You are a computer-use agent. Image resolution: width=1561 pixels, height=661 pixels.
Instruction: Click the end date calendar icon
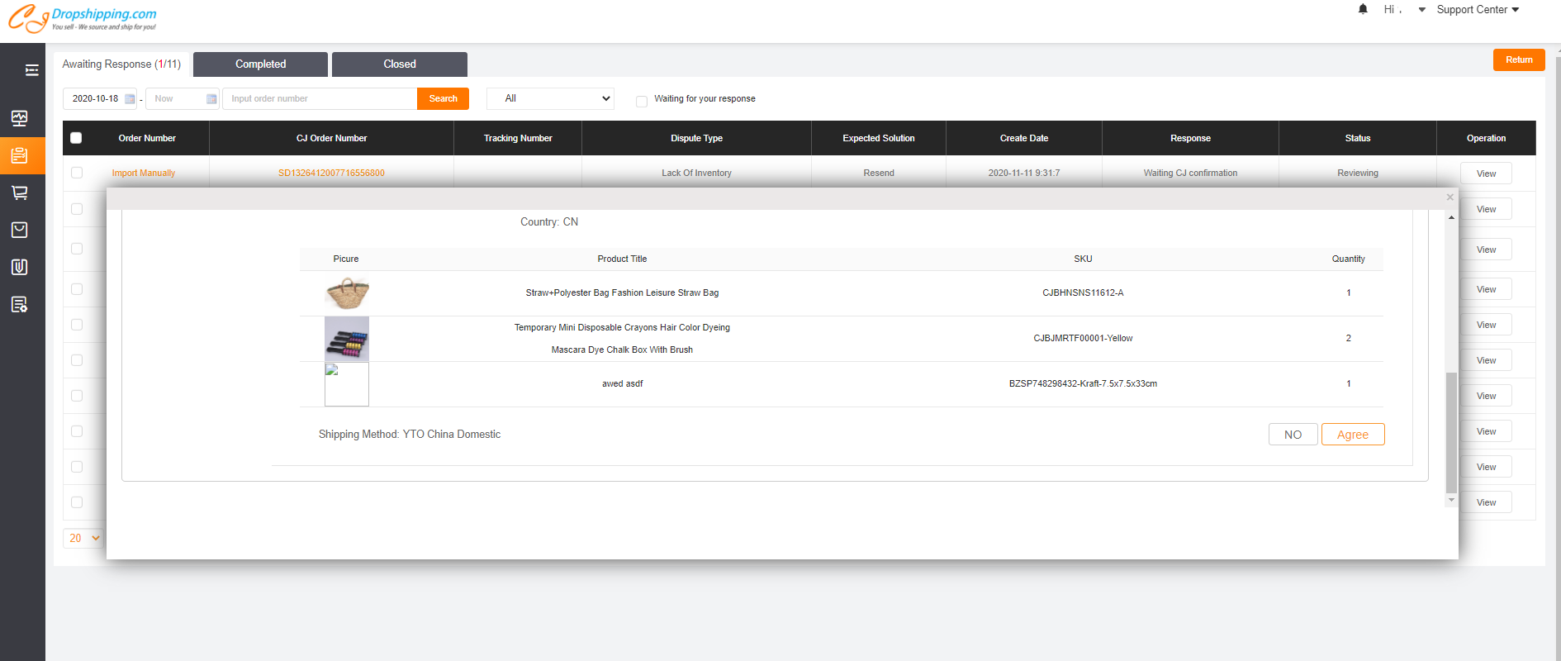[x=211, y=99]
